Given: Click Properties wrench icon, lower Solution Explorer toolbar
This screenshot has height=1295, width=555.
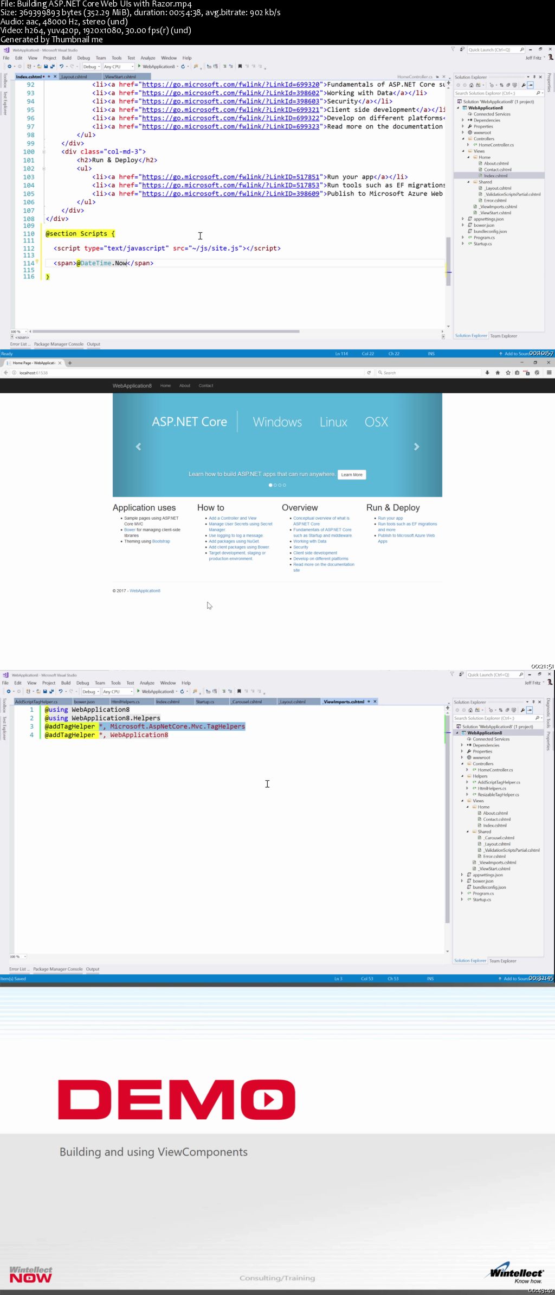Looking at the screenshot, I should point(523,710).
